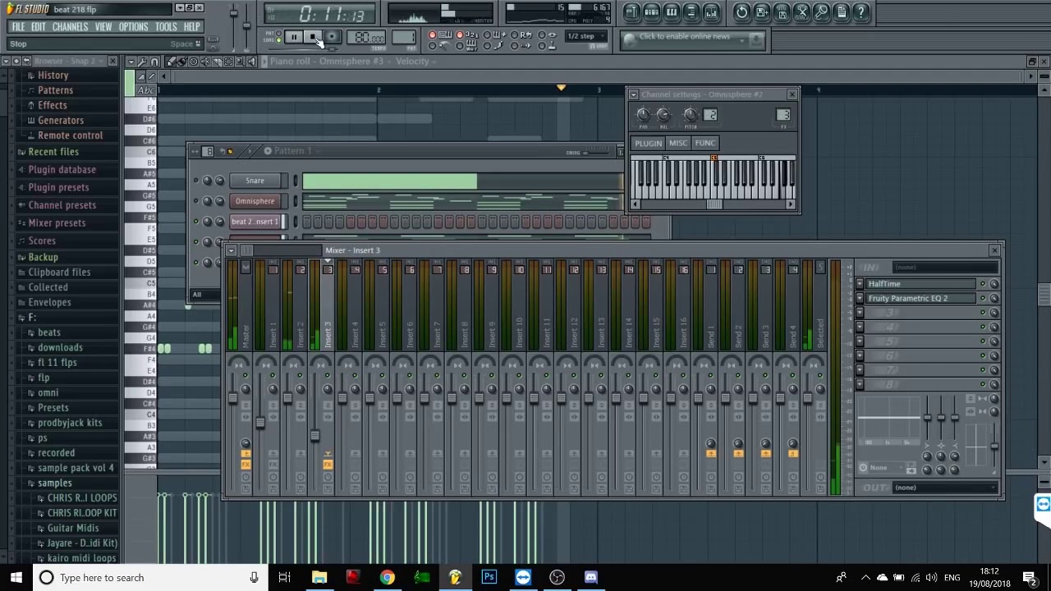Image resolution: width=1051 pixels, height=591 pixels.
Task: Open Plugin database in the browser
Action: click(62, 170)
